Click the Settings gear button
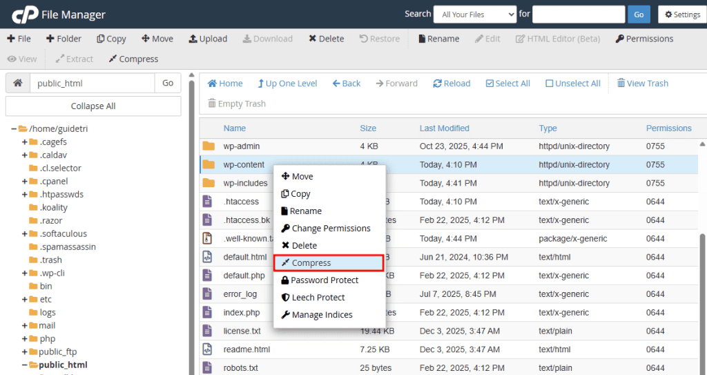This screenshot has width=707, height=375. pyautogui.click(x=682, y=15)
